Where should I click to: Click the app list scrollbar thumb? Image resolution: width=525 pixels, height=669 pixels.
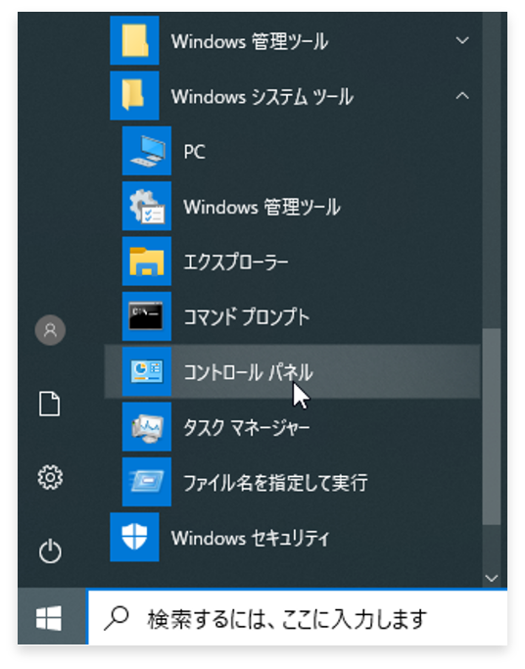492,427
